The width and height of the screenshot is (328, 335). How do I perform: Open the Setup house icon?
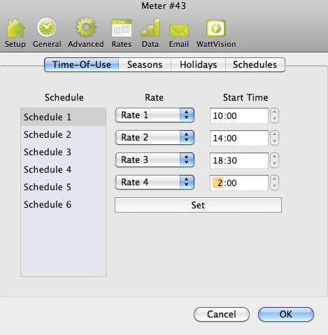[15, 28]
